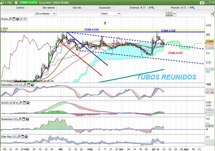Open the indicators chart toolbar icon
Viewport: 215px width, 151px height.
point(169,14)
